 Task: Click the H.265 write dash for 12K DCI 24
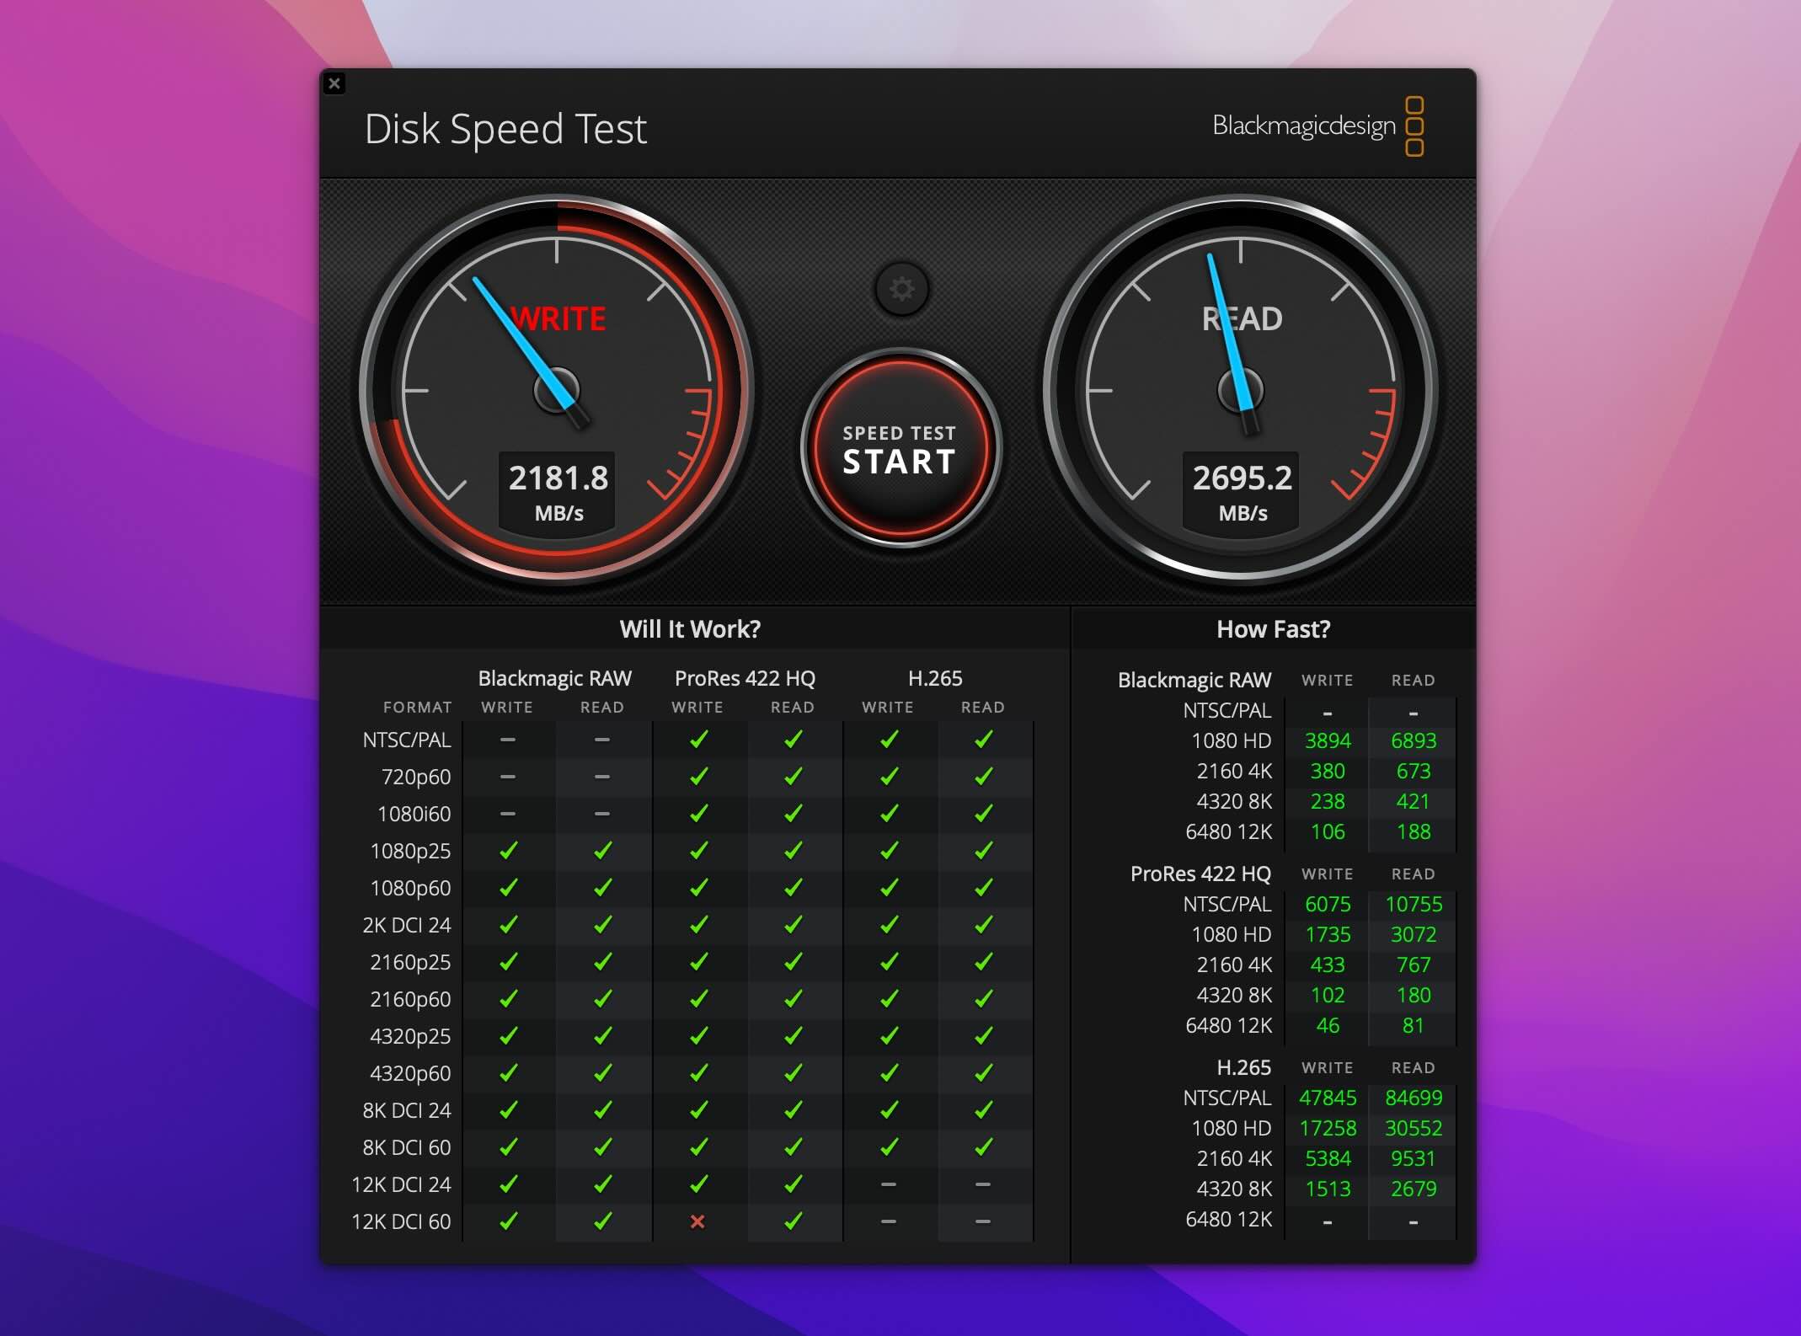click(x=889, y=1184)
